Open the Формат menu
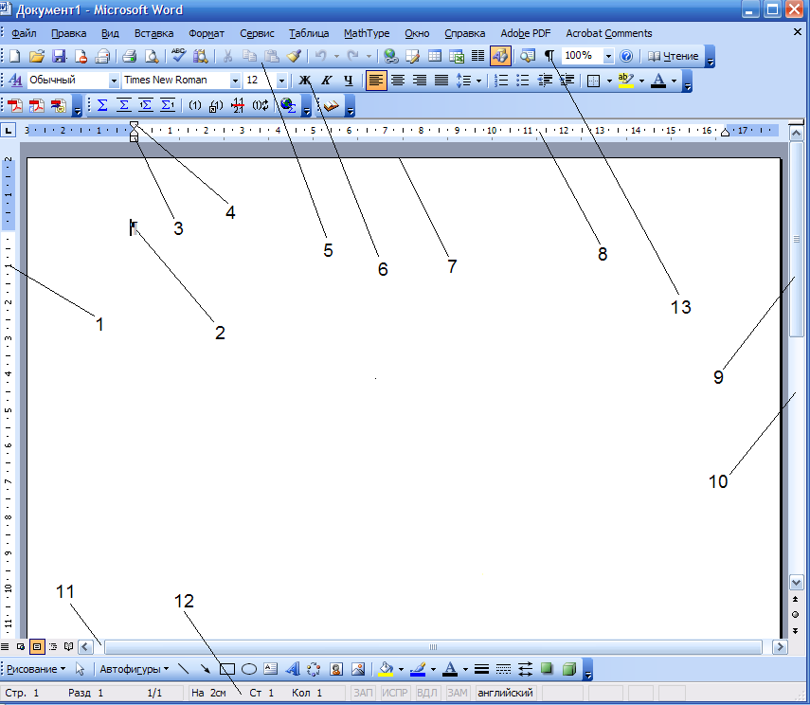This screenshot has width=810, height=705. pyautogui.click(x=207, y=33)
